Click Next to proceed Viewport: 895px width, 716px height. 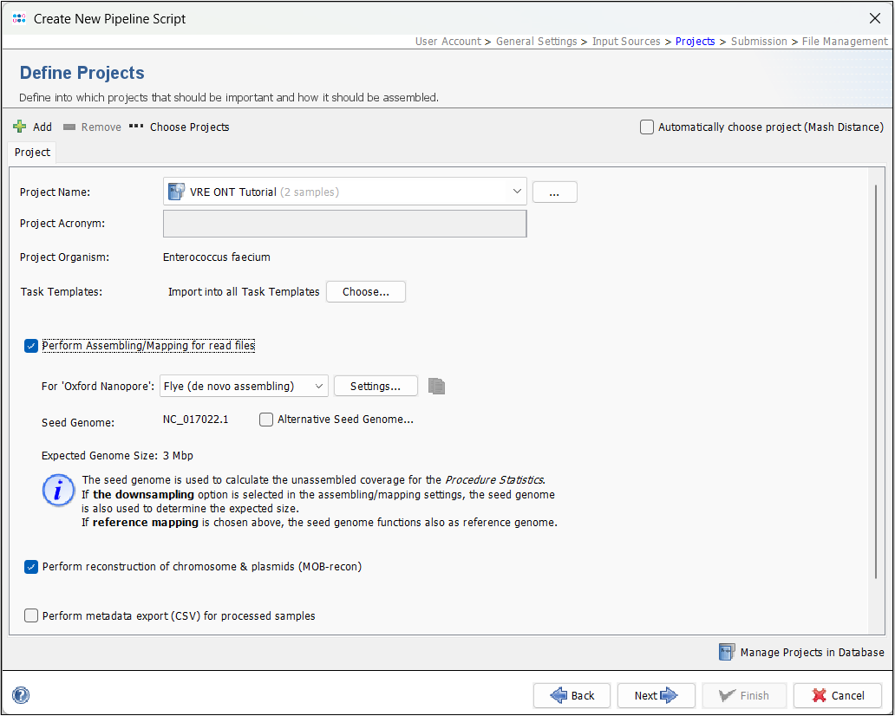[x=656, y=695]
